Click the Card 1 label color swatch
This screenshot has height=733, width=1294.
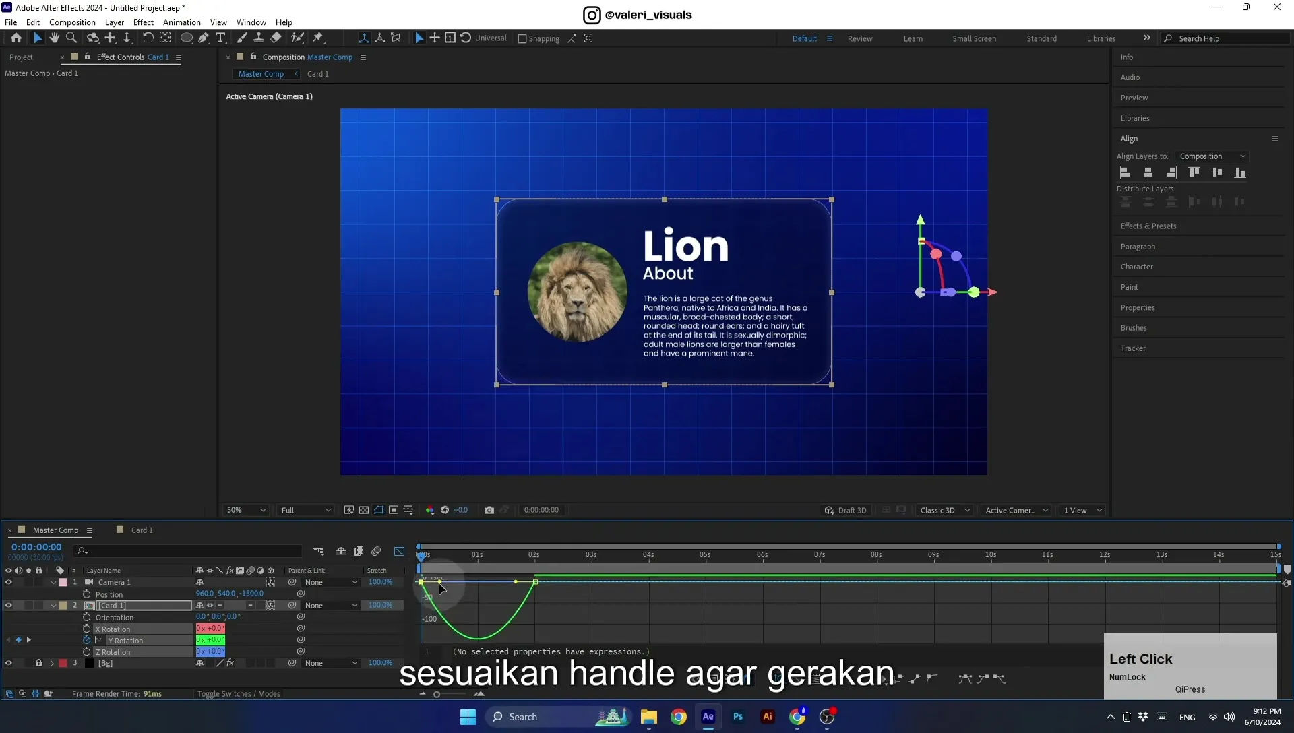pyautogui.click(x=63, y=605)
